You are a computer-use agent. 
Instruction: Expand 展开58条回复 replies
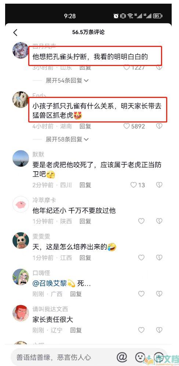(67, 139)
